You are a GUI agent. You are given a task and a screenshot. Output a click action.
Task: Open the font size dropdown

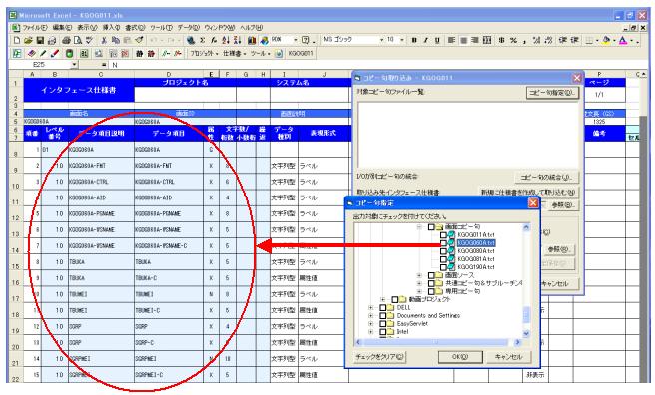tap(402, 40)
